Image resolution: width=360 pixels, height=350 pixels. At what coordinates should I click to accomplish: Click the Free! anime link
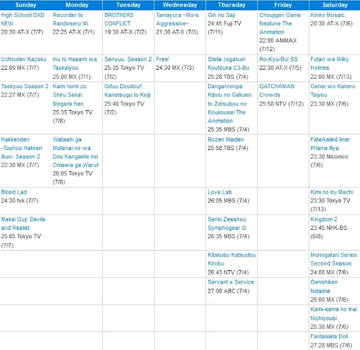tap(163, 59)
